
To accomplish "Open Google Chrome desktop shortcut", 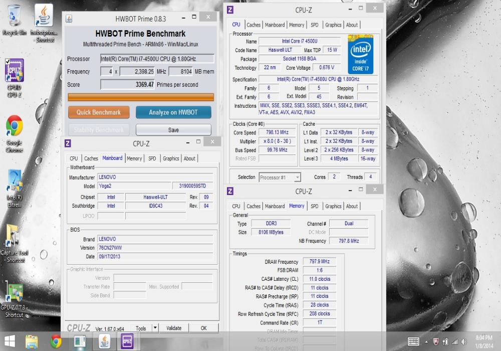I will click(14, 133).
